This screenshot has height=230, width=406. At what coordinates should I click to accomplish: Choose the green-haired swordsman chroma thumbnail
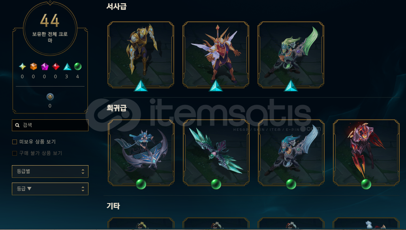[x=291, y=55]
